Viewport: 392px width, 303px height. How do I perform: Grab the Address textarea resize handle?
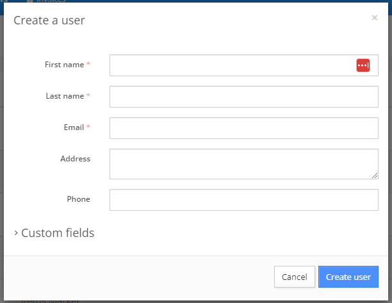tap(375, 176)
